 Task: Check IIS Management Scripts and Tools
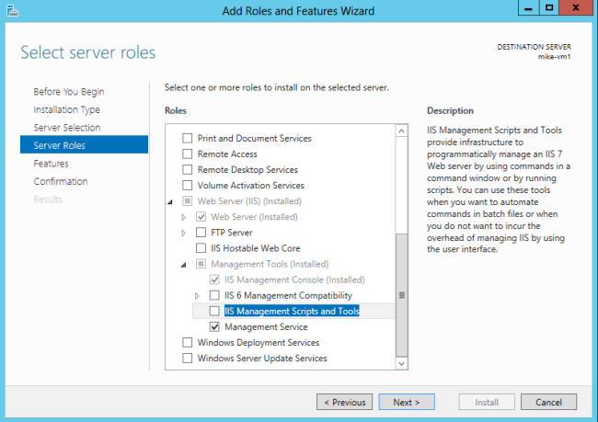pyautogui.click(x=214, y=311)
